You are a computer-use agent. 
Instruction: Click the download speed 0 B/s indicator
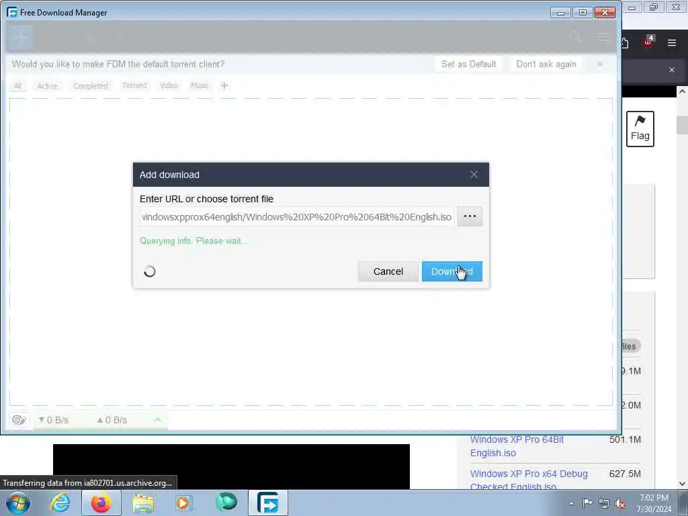coord(54,420)
